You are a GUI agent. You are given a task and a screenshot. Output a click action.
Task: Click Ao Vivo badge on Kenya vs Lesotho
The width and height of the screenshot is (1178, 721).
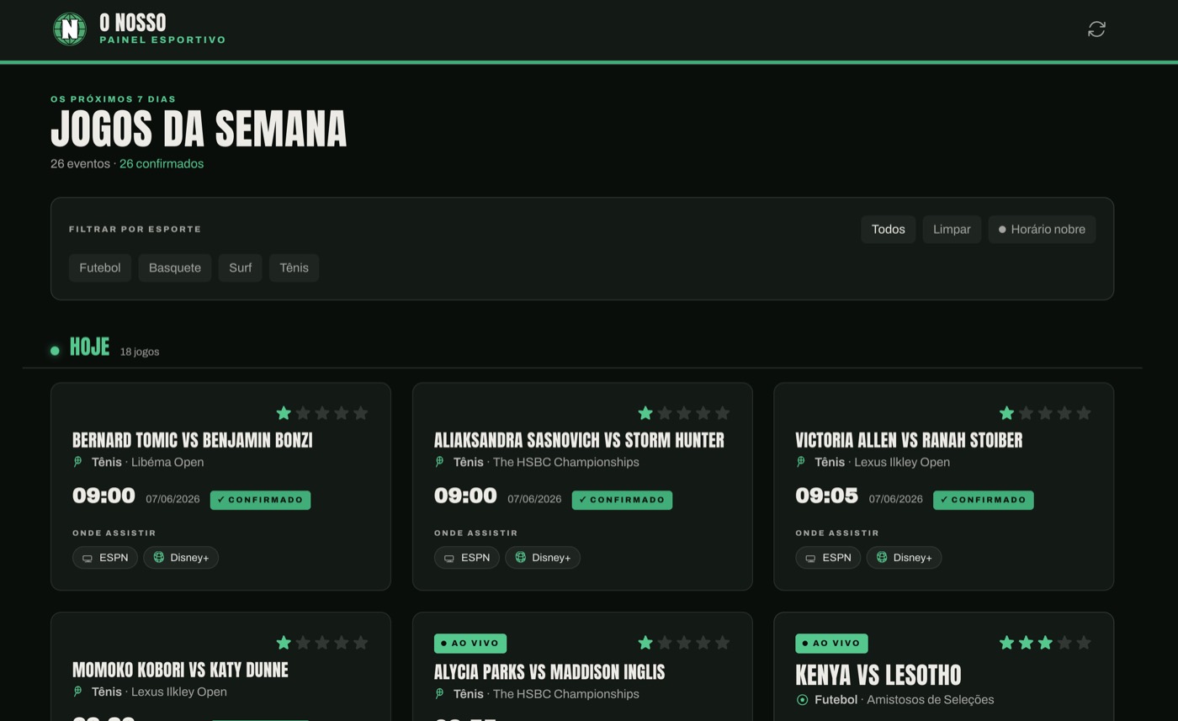(x=831, y=644)
